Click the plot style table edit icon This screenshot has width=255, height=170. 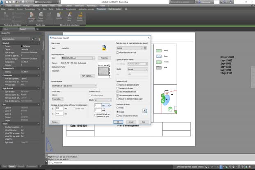tap(145, 48)
